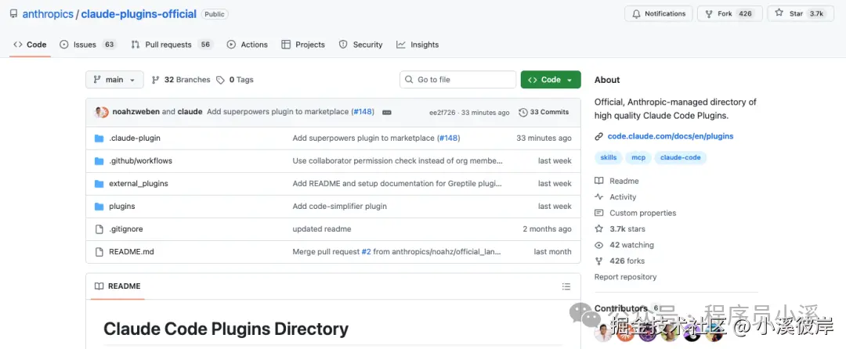
Task: Expand the commit message ellipsis button
Action: (x=386, y=113)
